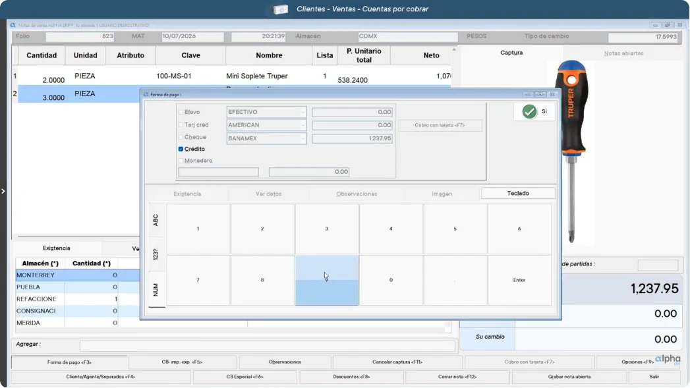
Task: Click the Notas de venta window app icon
Action: (13, 26)
